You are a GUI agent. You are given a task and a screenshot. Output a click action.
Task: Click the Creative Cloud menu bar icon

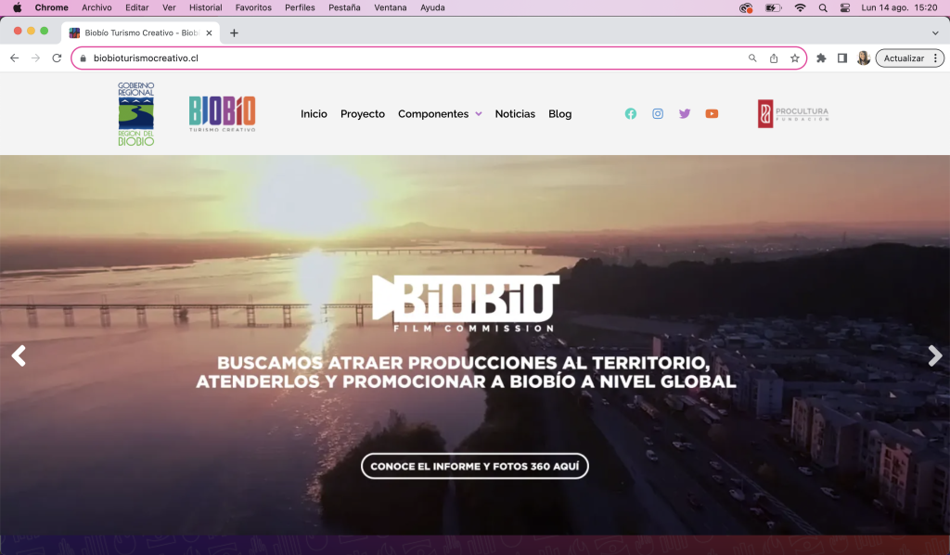pyautogui.click(x=746, y=7)
